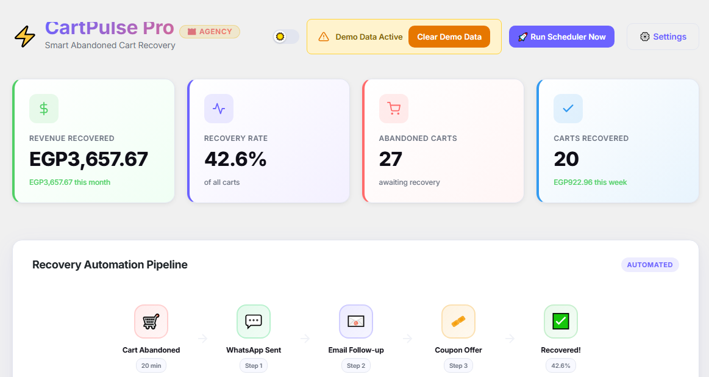This screenshot has height=377, width=709.
Task: Click the lightning bolt logo icon
Action: [x=25, y=37]
